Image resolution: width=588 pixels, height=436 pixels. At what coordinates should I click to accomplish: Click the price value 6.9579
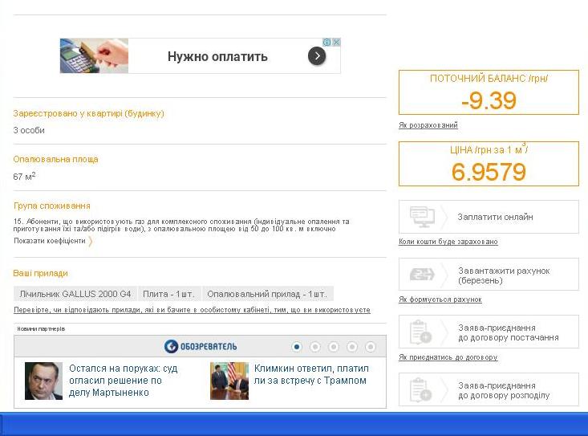click(x=489, y=172)
